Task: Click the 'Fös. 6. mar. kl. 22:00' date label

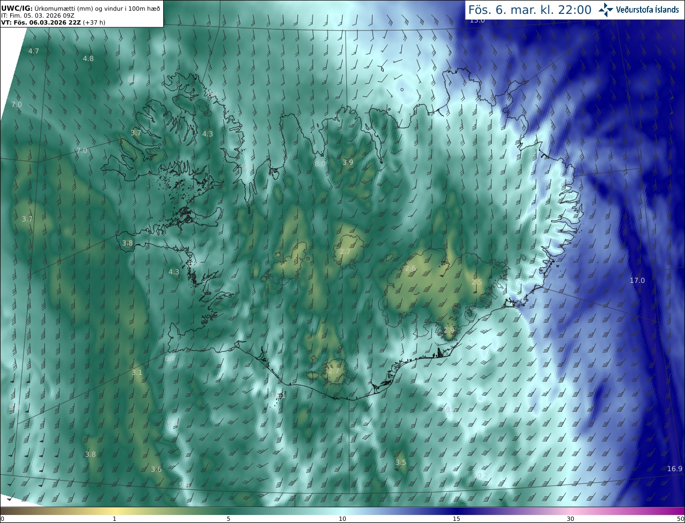Action: click(530, 10)
